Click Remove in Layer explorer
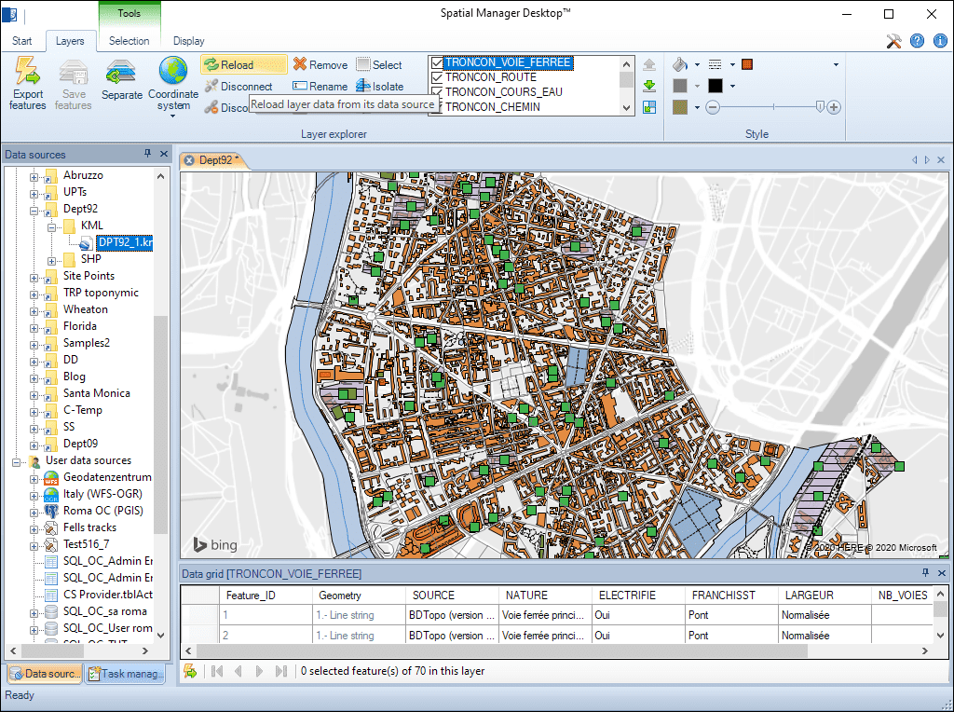954x712 pixels. point(320,64)
